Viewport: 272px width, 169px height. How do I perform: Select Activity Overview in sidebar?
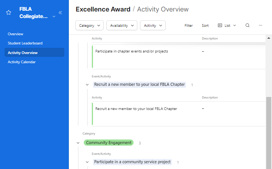coord(34,53)
